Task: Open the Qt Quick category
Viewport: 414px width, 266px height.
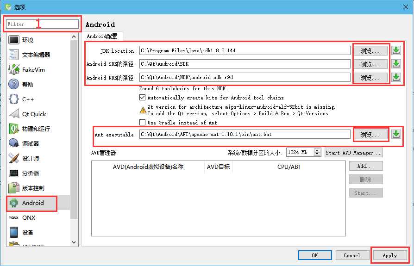Action: (x=38, y=114)
